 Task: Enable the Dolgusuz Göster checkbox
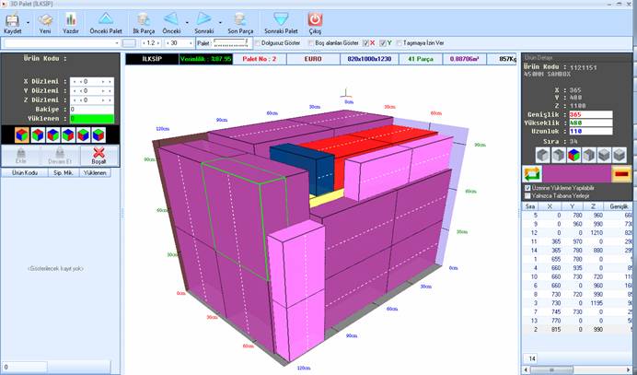257,42
